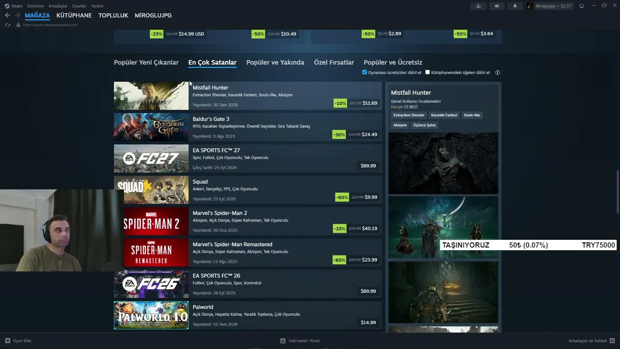Click the Üçüncü Şahıs tag in preview panel

coord(425,125)
